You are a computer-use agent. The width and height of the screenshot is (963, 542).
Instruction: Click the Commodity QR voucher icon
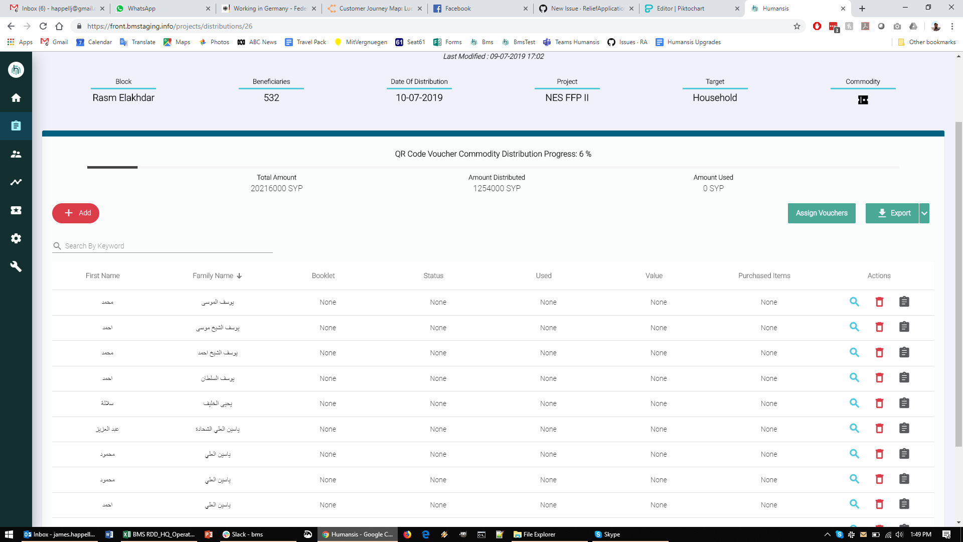(x=863, y=100)
